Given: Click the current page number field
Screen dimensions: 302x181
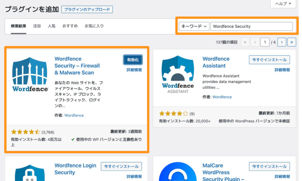Looking at the screenshot, I should 265,42.
